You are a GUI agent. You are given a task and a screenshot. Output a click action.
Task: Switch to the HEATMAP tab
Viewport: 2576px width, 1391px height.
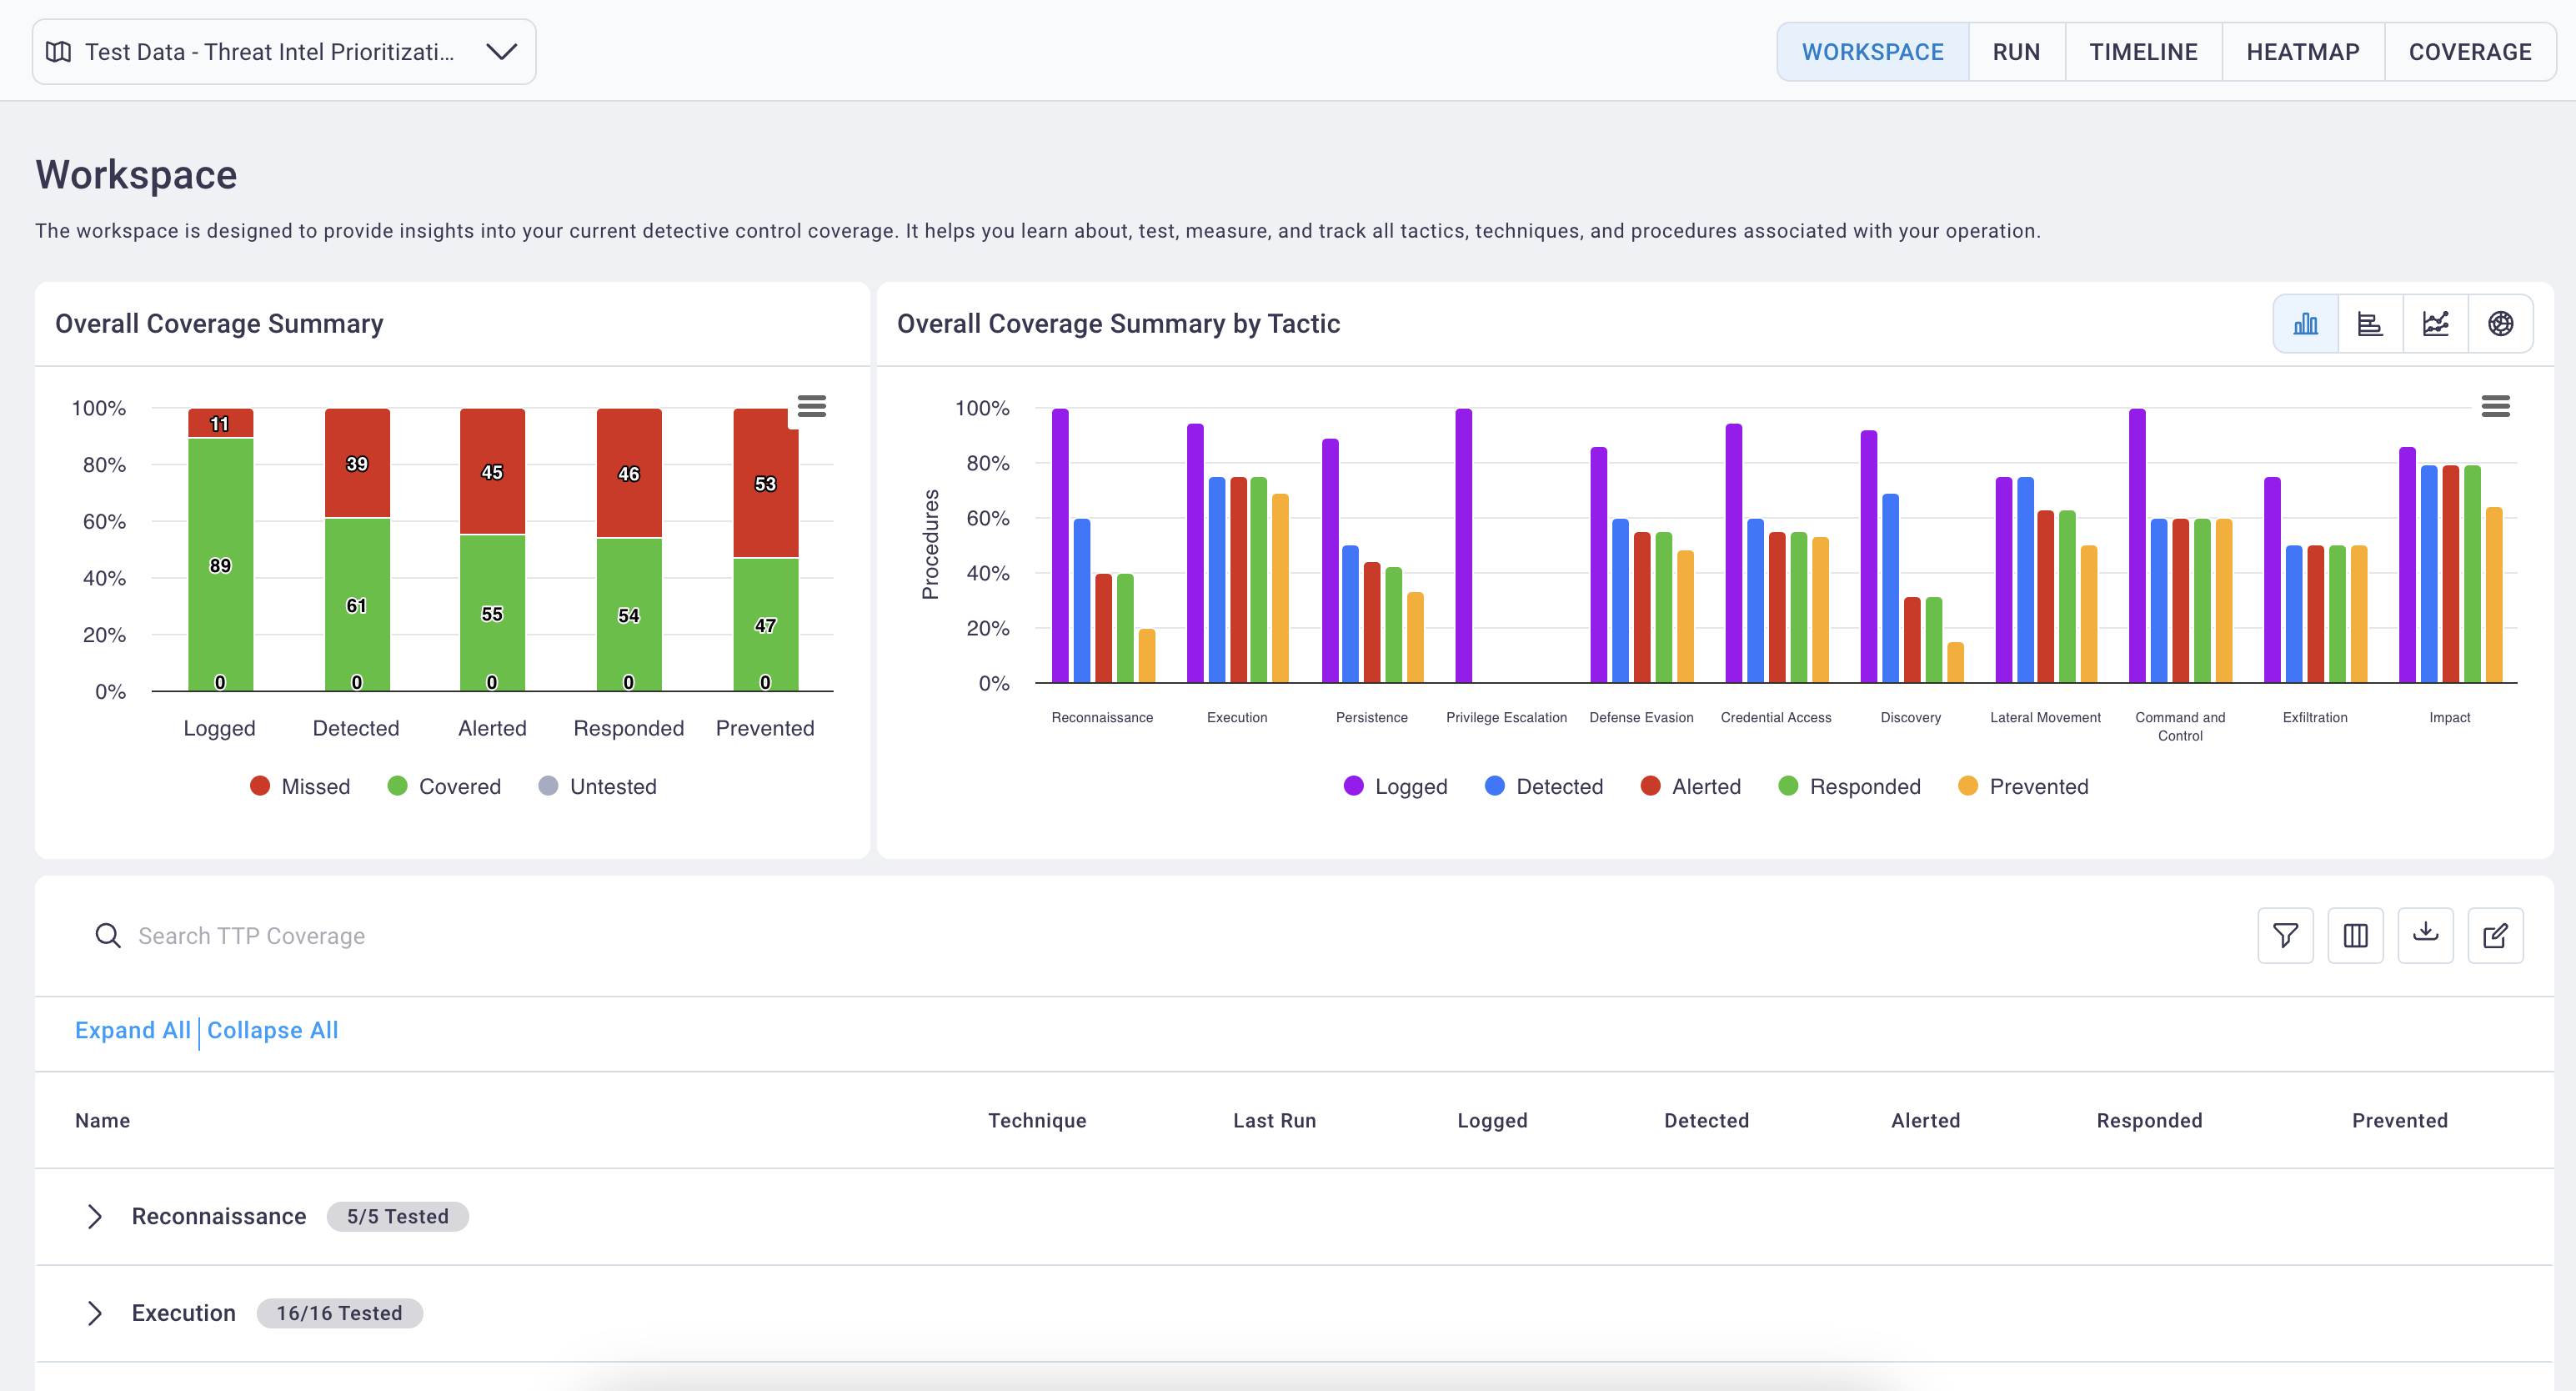point(2302,52)
